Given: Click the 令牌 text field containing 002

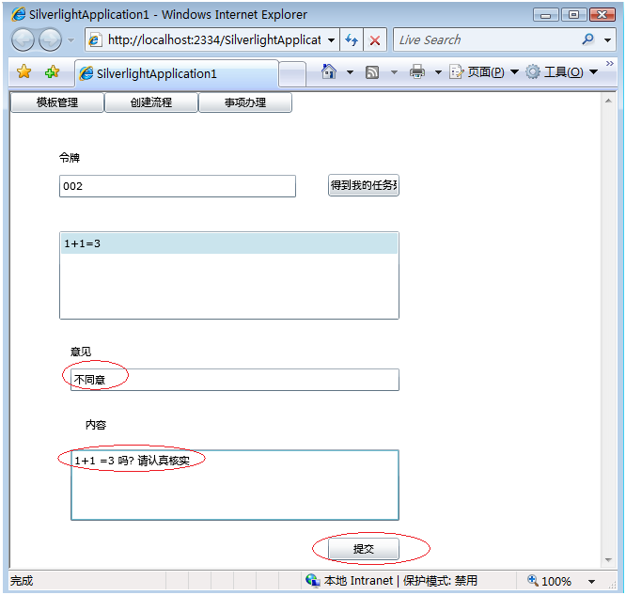Looking at the screenshot, I should click(x=178, y=186).
